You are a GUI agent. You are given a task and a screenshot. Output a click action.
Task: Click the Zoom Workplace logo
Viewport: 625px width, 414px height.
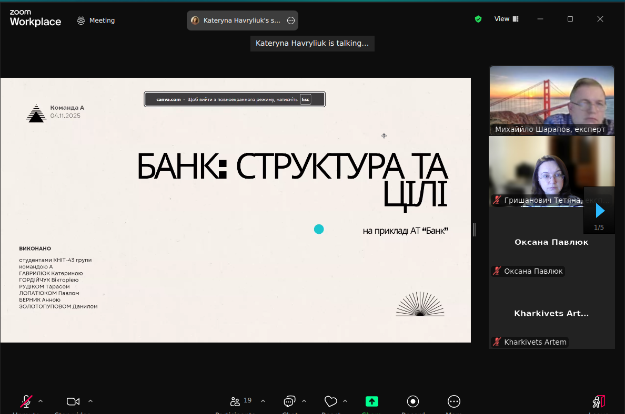35,18
